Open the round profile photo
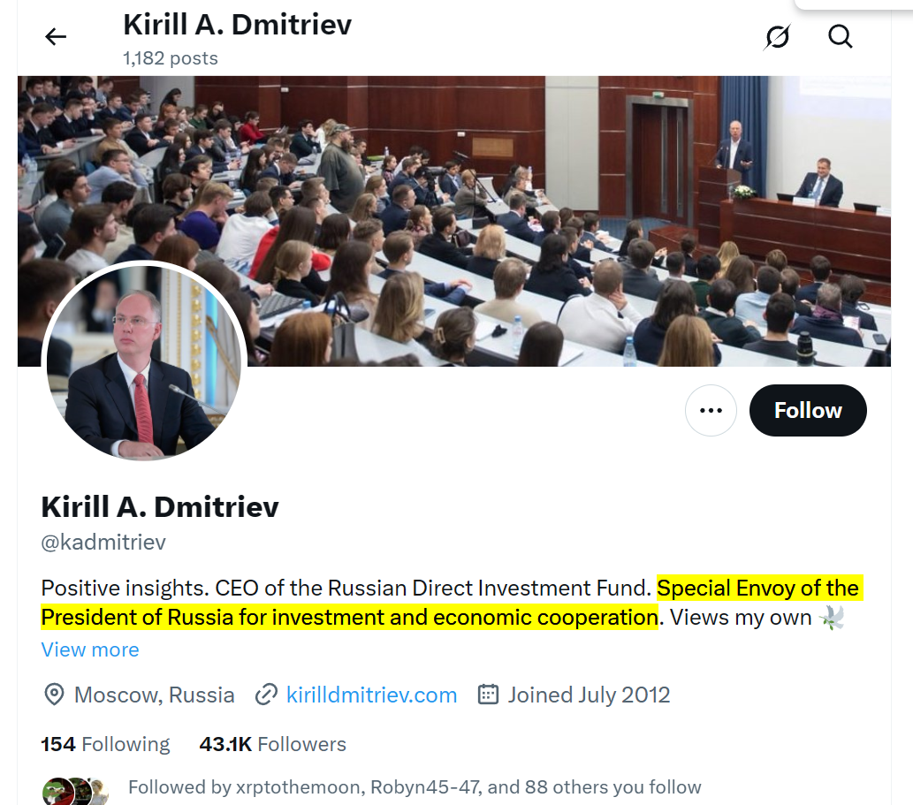The width and height of the screenshot is (913, 805). tap(144, 361)
